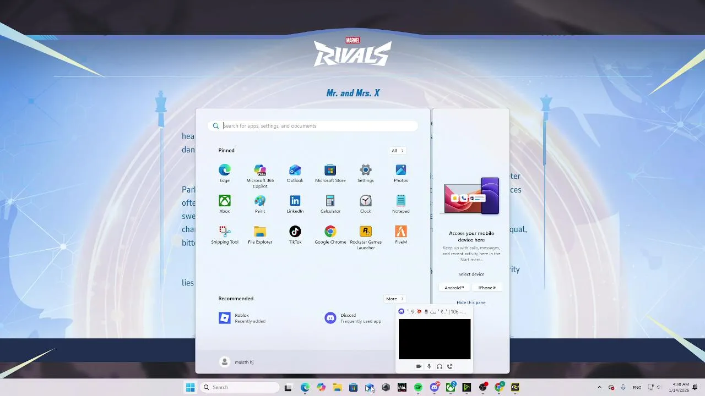Launch the Snipping Tool
This screenshot has width=705, height=396.
pos(225,234)
